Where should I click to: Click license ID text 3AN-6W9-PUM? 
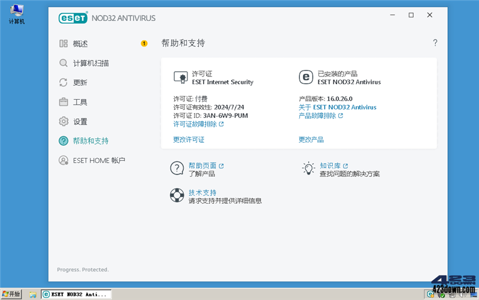click(226, 116)
